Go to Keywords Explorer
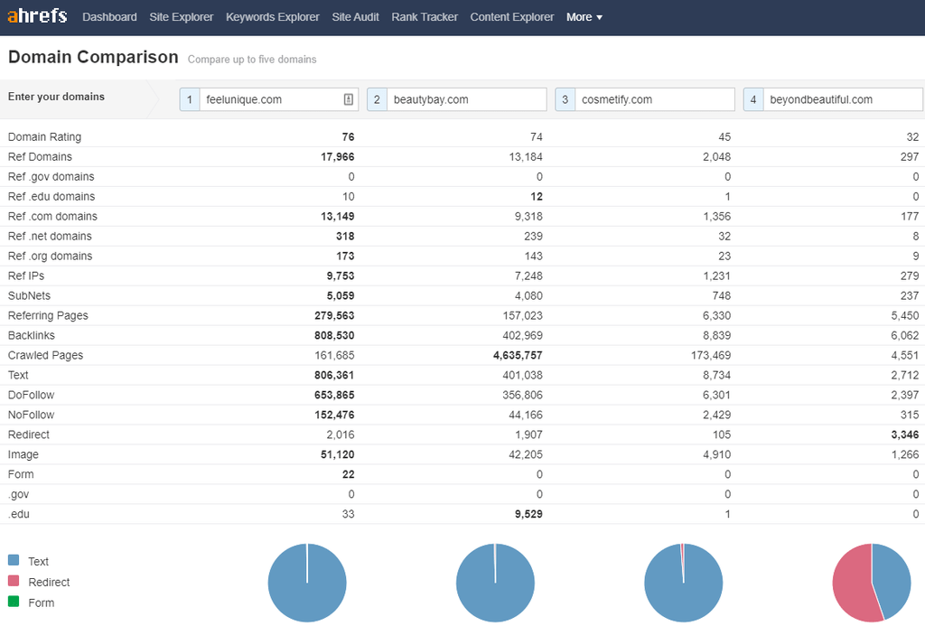The width and height of the screenshot is (925, 626). point(273,17)
